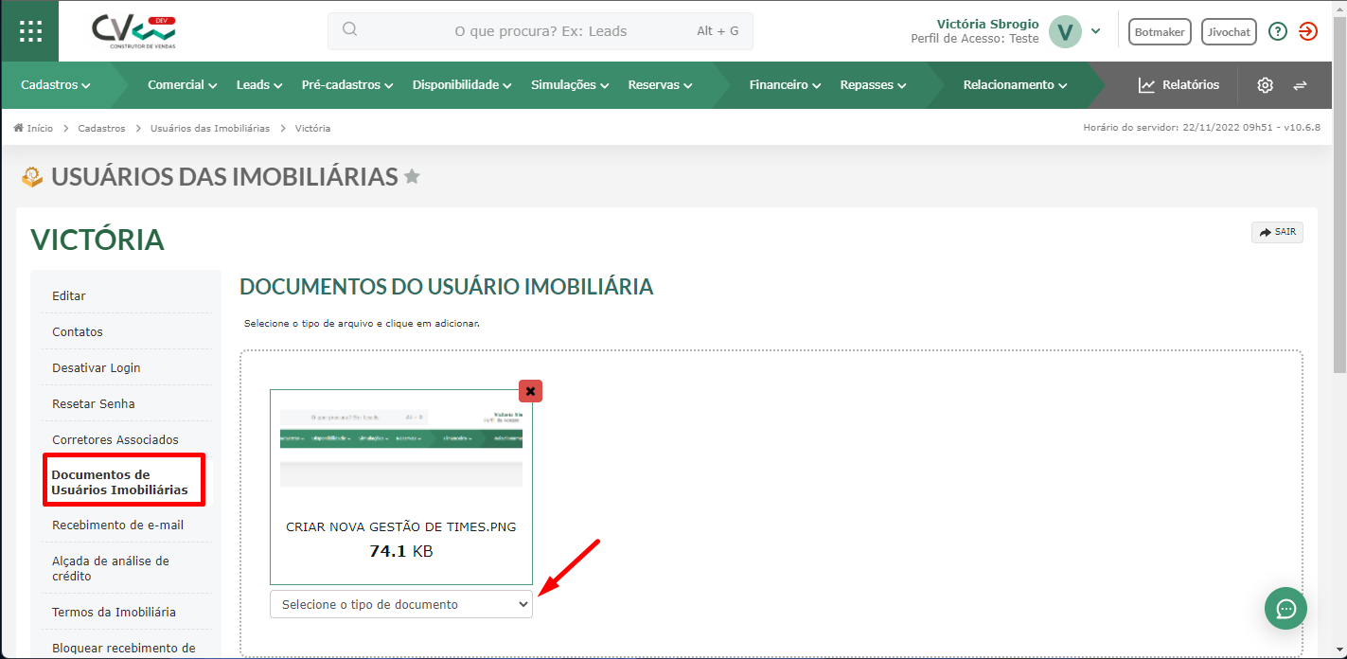Open Relatórios chart icon

pos(1146,85)
